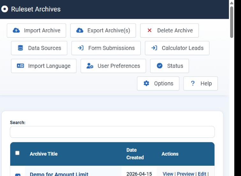
Task: Click Import Language button text
Action: [x=49, y=66]
